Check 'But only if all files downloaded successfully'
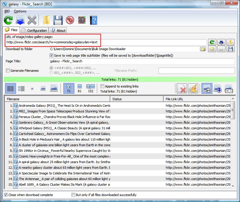 (x=73, y=195)
